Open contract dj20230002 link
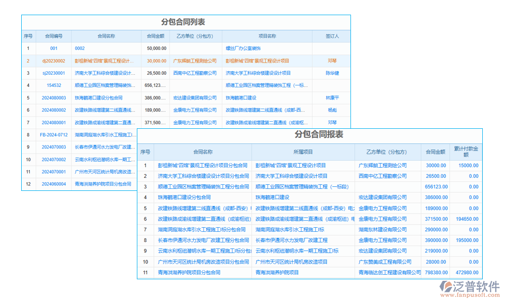Viewport: 505px width, 303px height. coord(54,61)
